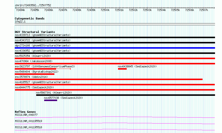Click the 72500k ruler tick
Image resolution: width=222 pixels, height=133 pixels.
click(x=105, y=10)
